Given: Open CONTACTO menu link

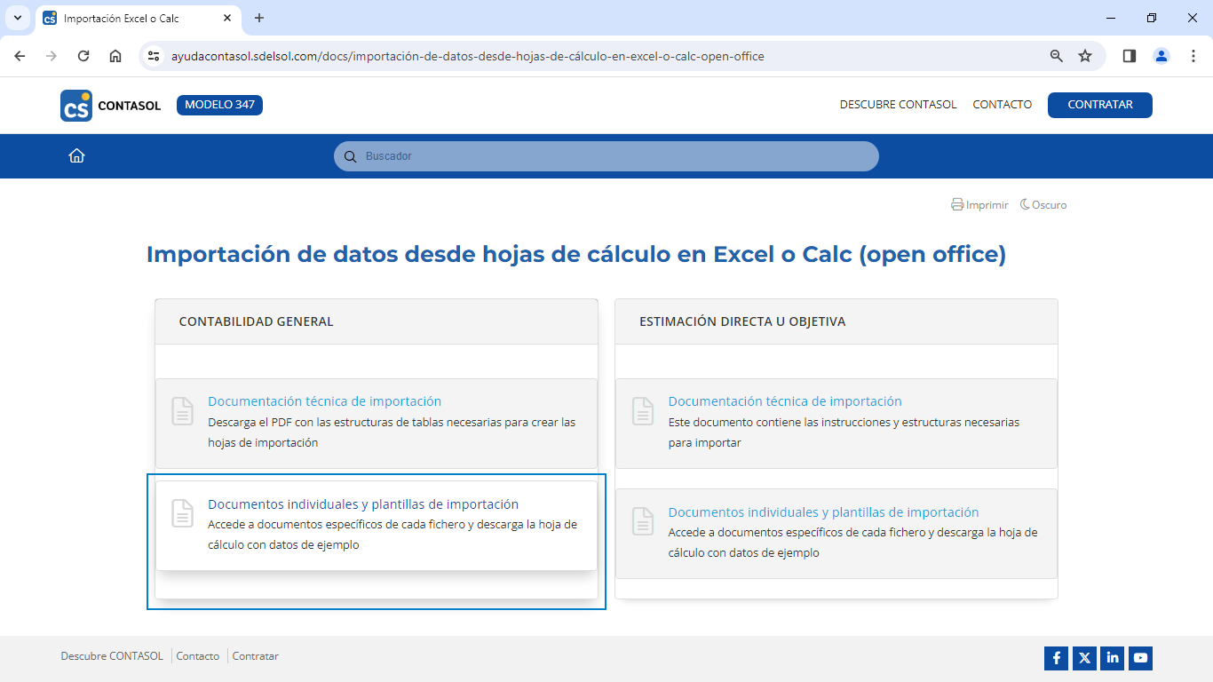Looking at the screenshot, I should pyautogui.click(x=1003, y=105).
